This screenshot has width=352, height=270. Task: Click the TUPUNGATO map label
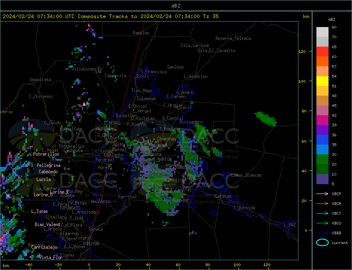(x=70, y=208)
